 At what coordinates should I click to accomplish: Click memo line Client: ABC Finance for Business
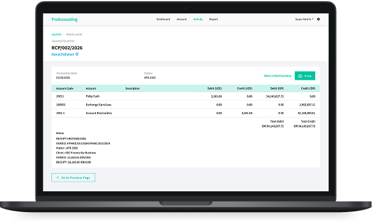[x=76, y=153]
